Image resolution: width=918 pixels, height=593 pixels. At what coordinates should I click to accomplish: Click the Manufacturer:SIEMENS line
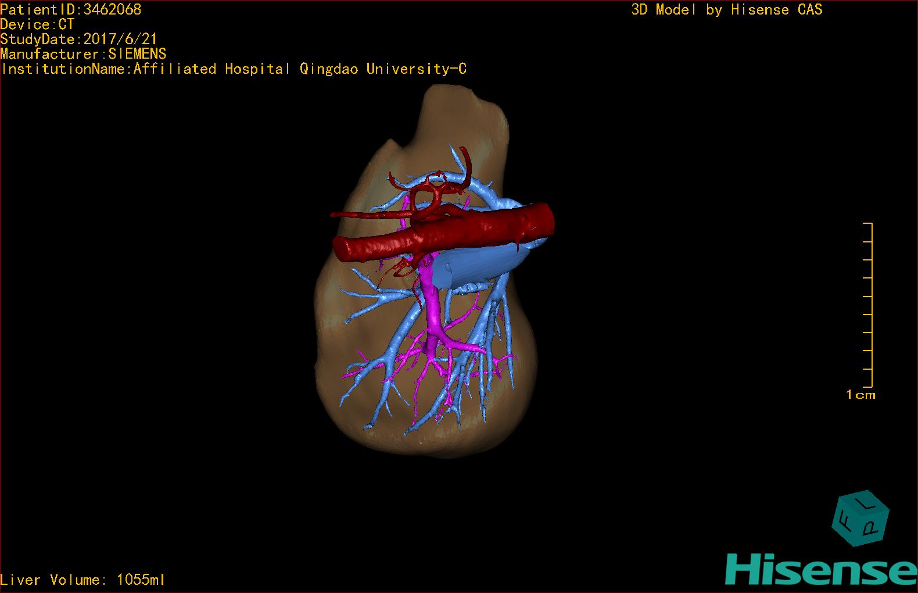[x=83, y=54]
